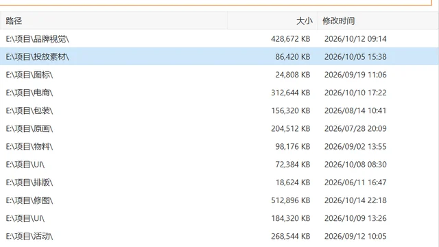The image size is (439, 247).
Task: Click the date 2026/10/10 17:22
Action: tap(355, 93)
